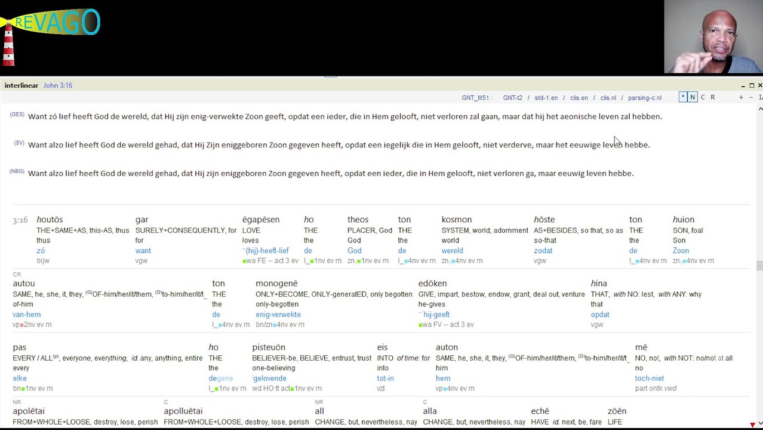The image size is (763, 430).
Task: Click Greek word pas
Action: 20,348
